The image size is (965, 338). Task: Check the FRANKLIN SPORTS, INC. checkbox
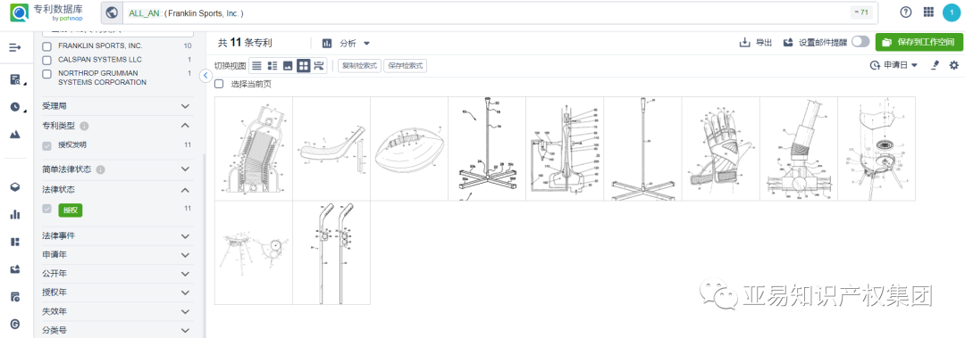point(46,46)
